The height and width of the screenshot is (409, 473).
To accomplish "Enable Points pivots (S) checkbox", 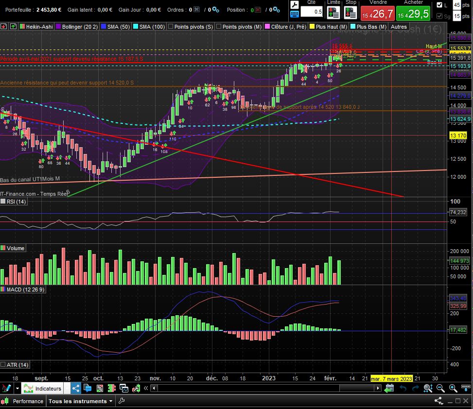I will pos(171,27).
